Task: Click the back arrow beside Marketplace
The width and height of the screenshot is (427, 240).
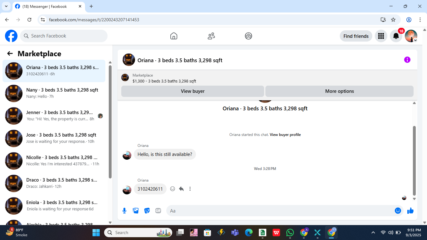Action: (x=10, y=53)
